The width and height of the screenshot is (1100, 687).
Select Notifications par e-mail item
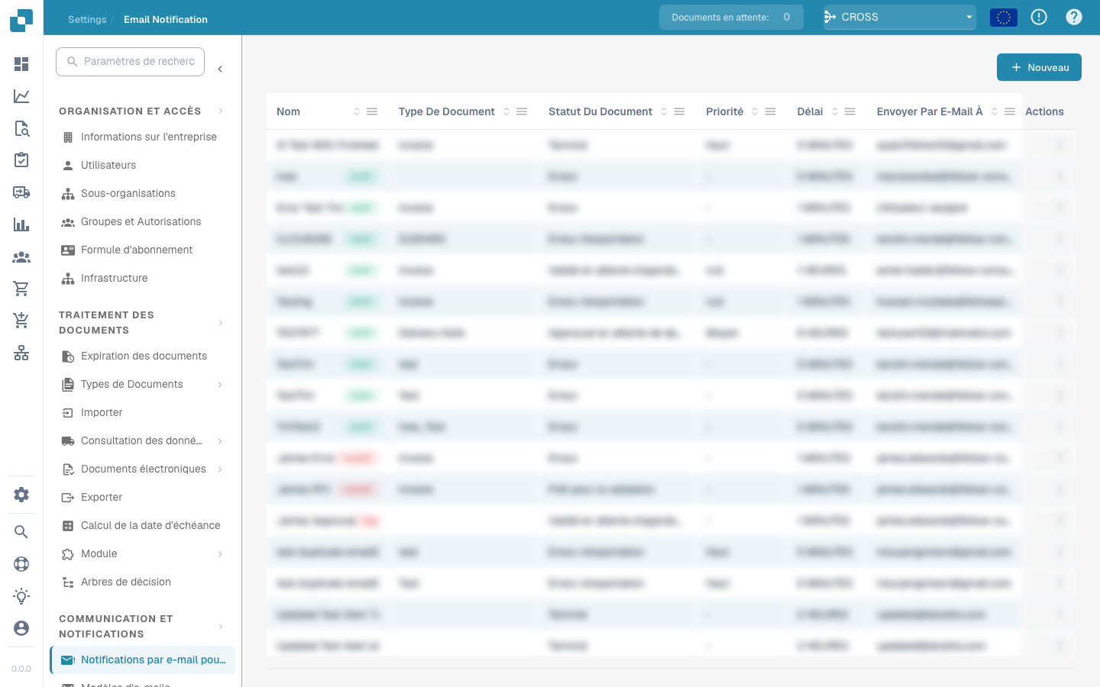[142, 660]
